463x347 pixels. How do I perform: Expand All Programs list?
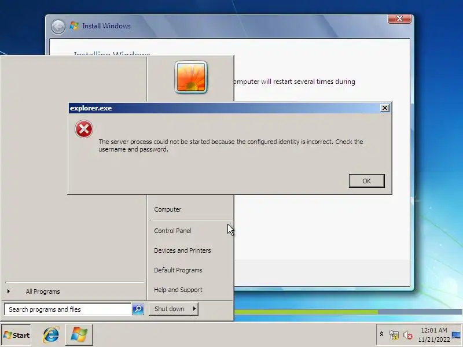[43, 291]
